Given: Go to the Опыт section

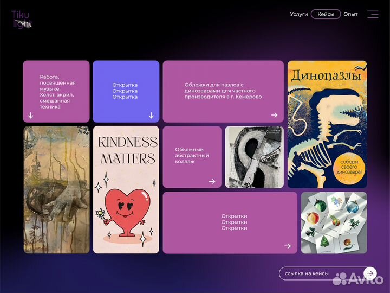Looking at the screenshot, I should pos(350,14).
